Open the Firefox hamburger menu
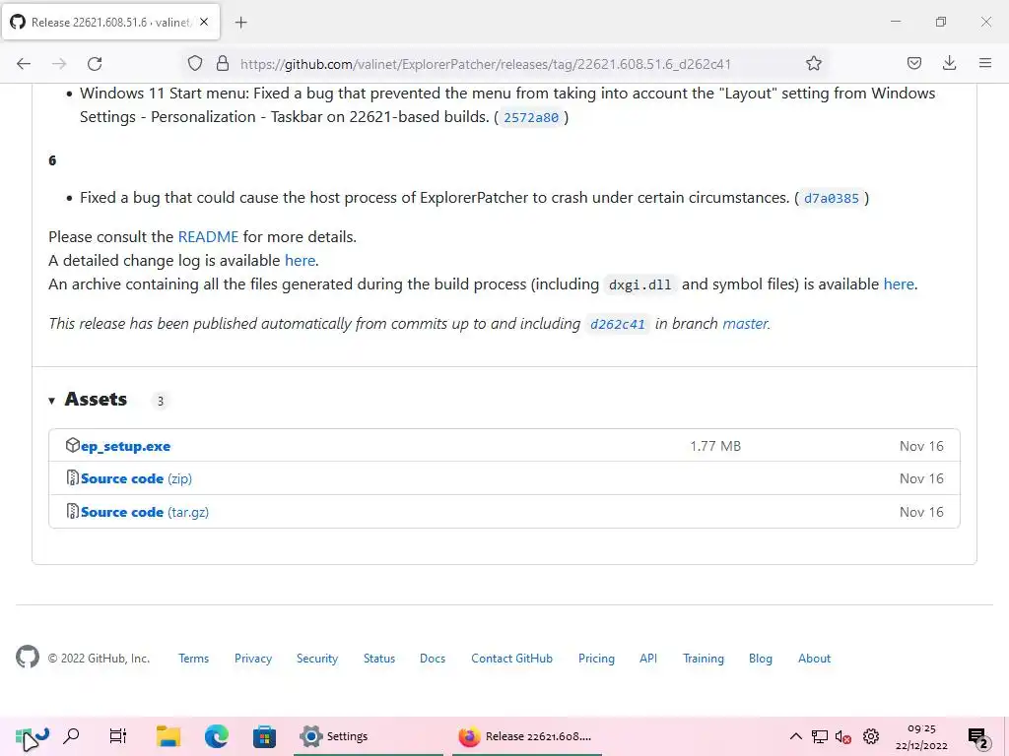 [x=985, y=63]
